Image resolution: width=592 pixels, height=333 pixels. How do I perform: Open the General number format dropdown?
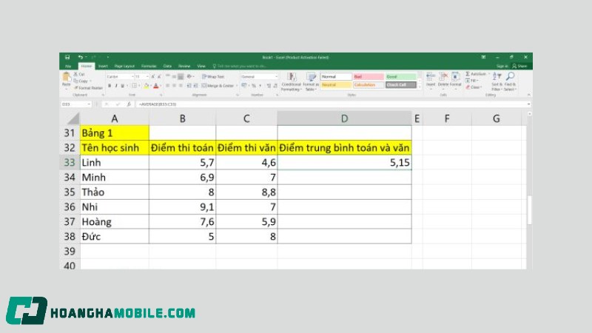tap(276, 76)
